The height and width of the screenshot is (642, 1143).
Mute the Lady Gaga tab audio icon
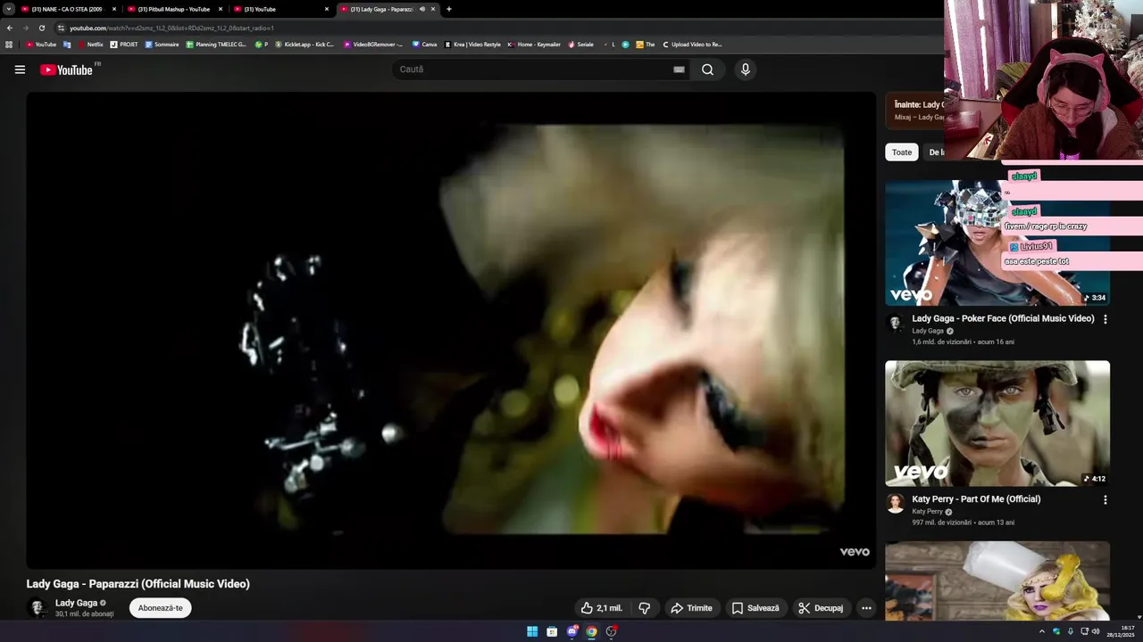(x=421, y=9)
